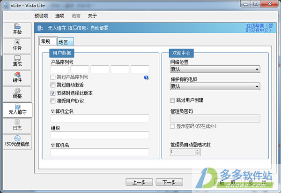Open the ISO光盘镜像 sidebar page
Image resolution: width=281 pixels, height=193 pixels.
click(17, 142)
